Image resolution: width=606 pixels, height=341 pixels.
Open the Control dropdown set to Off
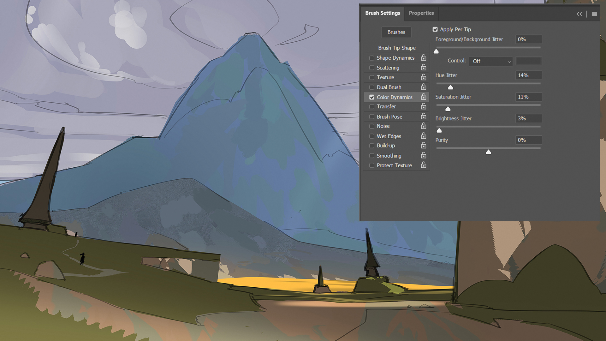[491, 61]
